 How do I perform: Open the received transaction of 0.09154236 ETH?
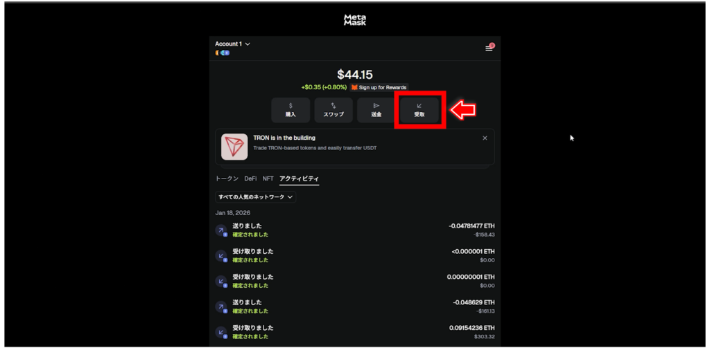point(355,332)
